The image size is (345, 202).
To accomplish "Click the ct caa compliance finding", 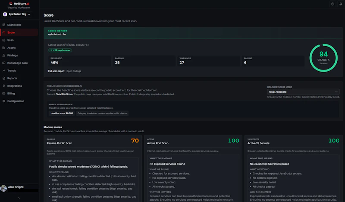I will click(94, 184).
